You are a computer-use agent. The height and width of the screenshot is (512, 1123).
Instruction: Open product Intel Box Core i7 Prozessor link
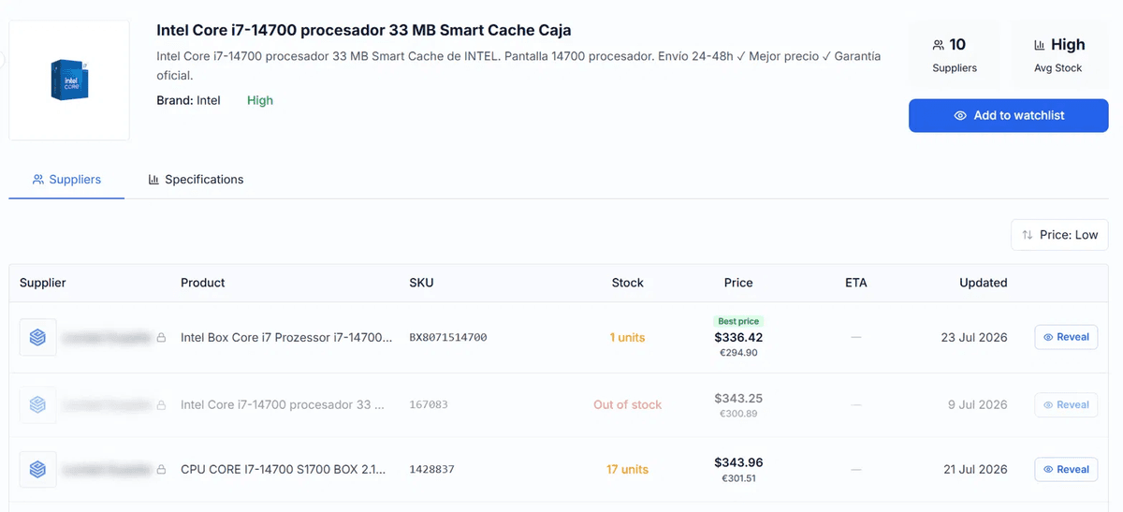click(x=286, y=337)
